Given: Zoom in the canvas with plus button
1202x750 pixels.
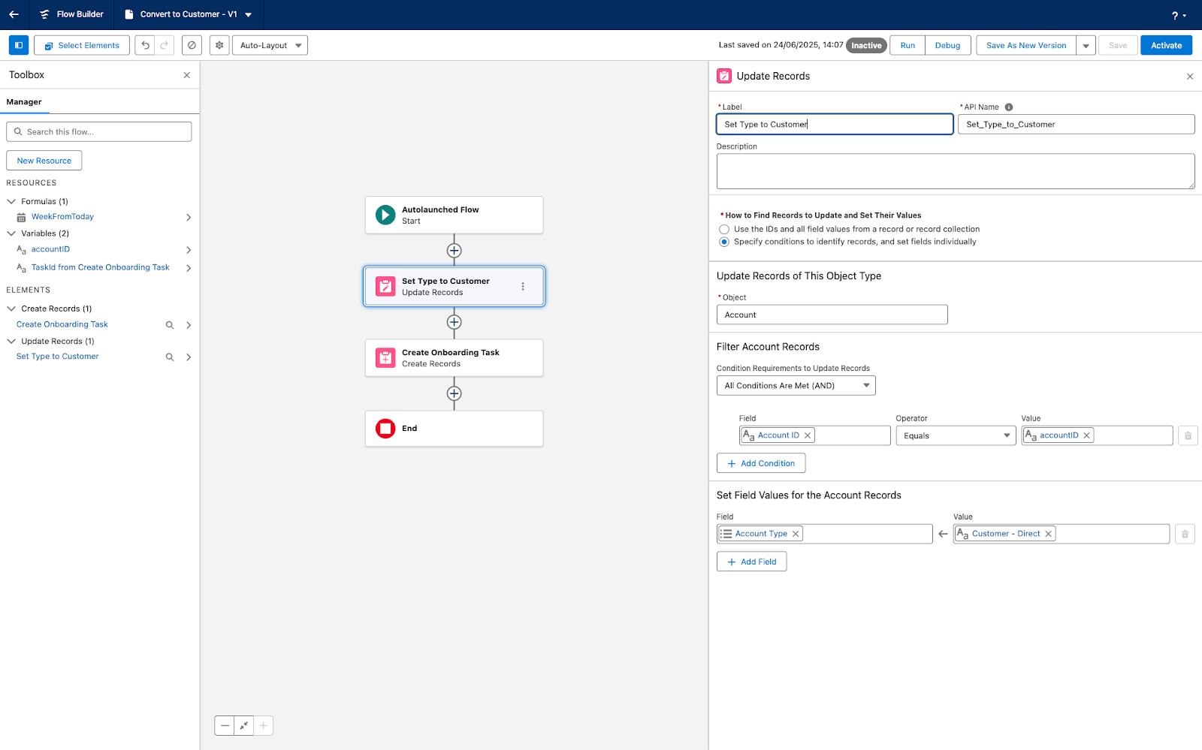Looking at the screenshot, I should 264,726.
